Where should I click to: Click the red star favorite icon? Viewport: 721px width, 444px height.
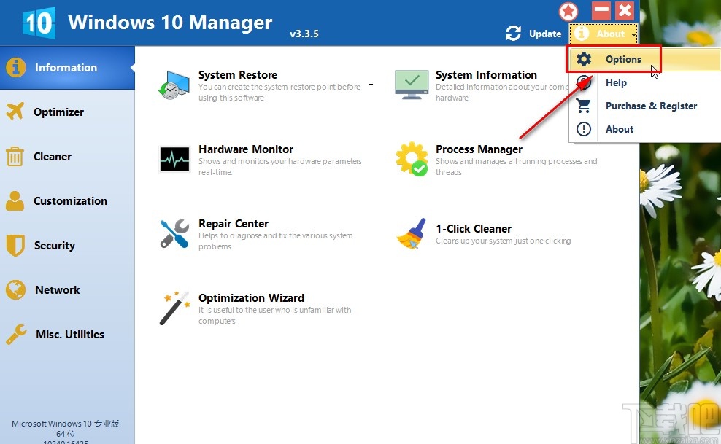click(x=568, y=11)
